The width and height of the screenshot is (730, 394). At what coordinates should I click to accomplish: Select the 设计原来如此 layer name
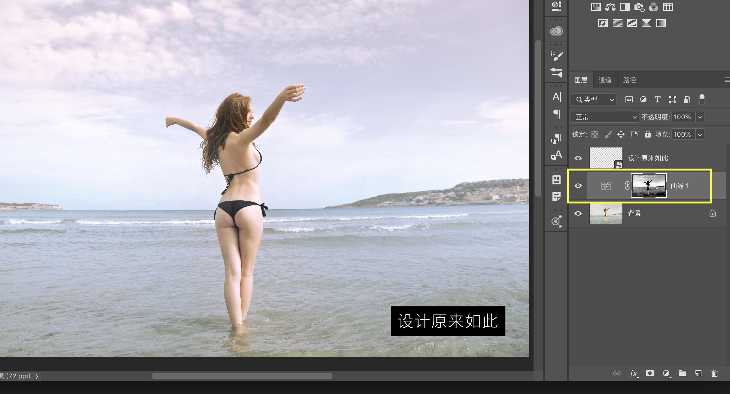point(648,158)
